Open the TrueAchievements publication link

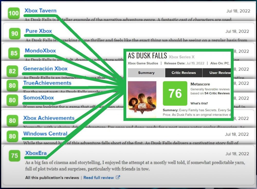point(47,83)
